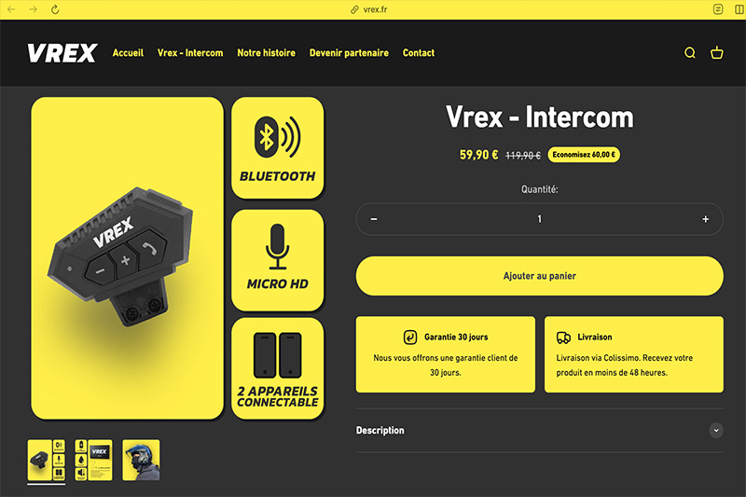Go forward with browser forward arrow

pyautogui.click(x=33, y=9)
